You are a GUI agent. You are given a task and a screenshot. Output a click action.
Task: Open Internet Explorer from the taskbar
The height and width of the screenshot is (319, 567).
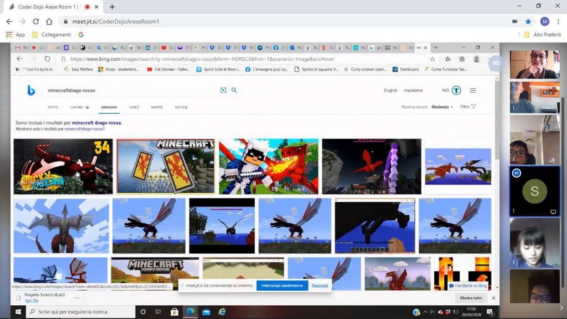(222, 312)
